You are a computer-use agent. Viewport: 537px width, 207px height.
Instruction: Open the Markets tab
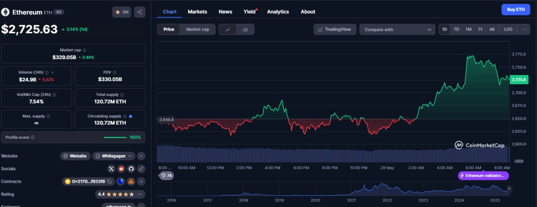click(x=197, y=12)
